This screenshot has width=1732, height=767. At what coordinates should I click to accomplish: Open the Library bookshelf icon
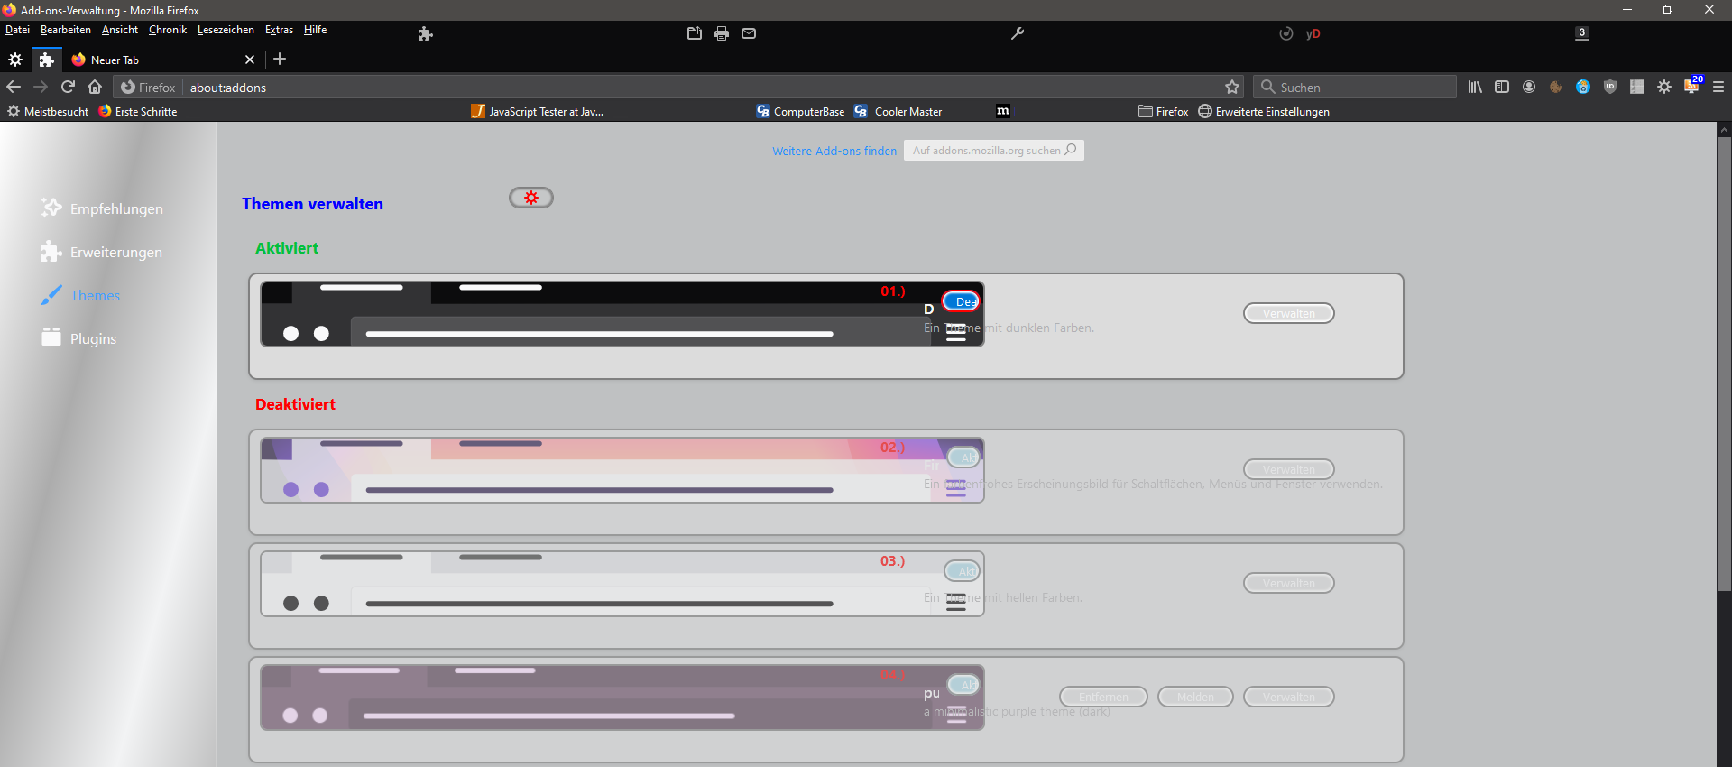tap(1475, 87)
